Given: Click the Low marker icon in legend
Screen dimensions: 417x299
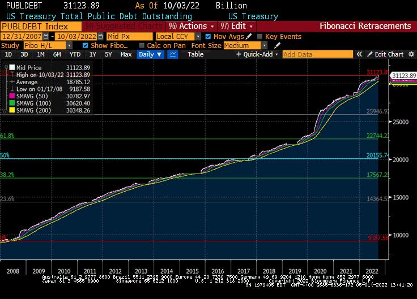Looking at the screenshot, I should 12,89.
